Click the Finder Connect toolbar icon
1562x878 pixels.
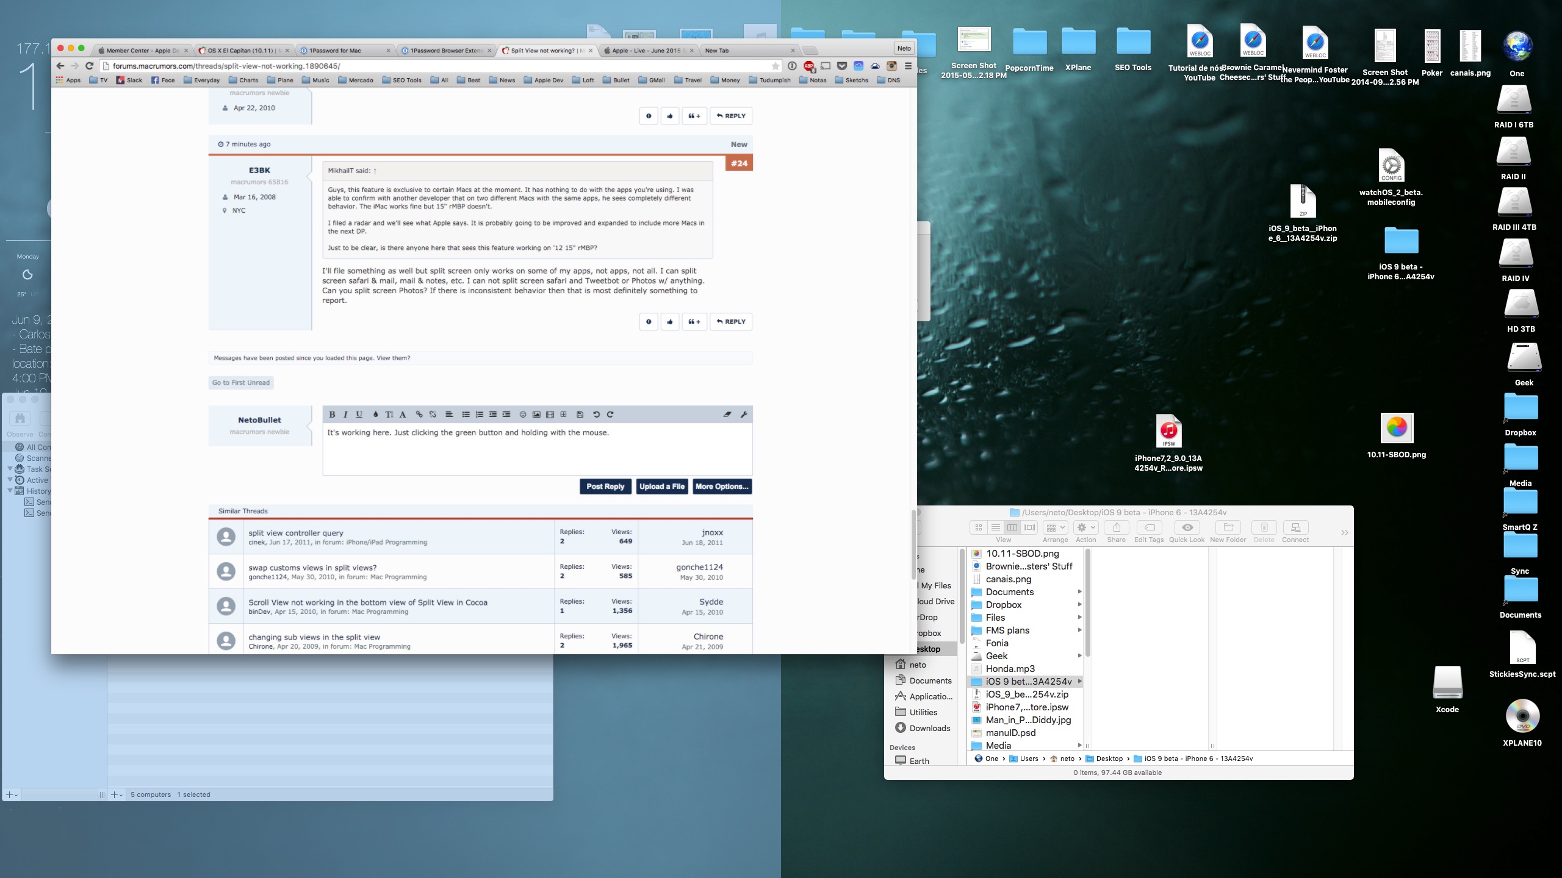1295,527
